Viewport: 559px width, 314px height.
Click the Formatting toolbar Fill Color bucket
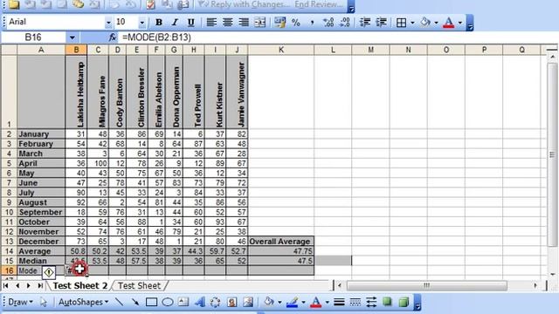tap(425, 23)
